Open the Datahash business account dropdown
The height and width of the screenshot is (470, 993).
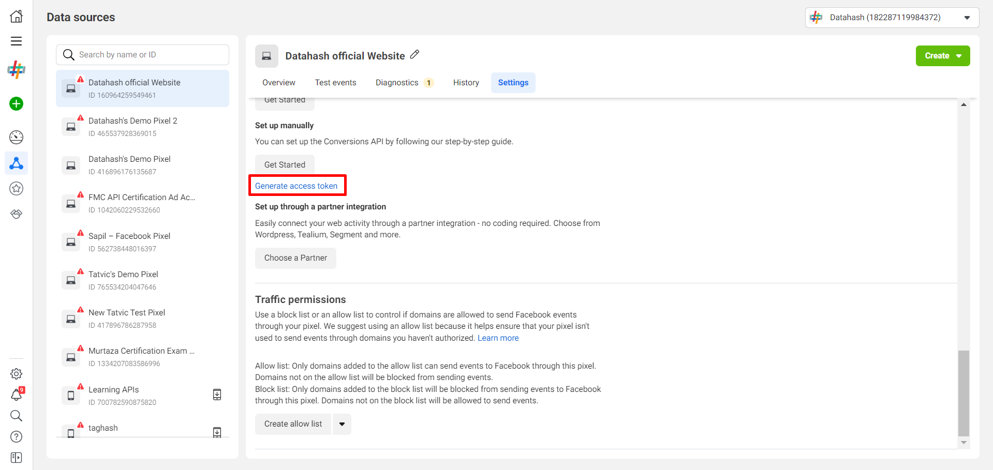(892, 18)
